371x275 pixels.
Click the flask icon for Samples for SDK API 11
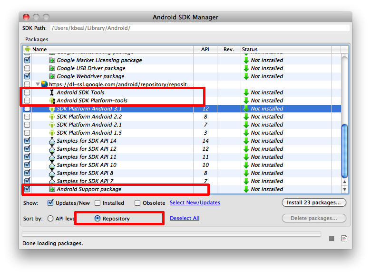(52, 157)
